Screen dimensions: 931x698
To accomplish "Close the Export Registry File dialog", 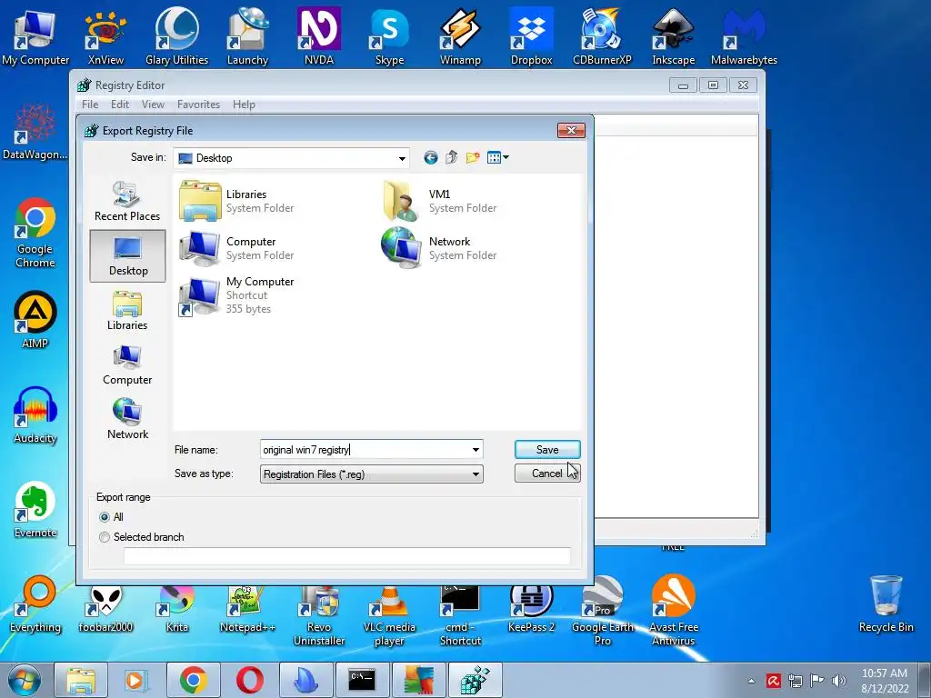I will point(571,130).
